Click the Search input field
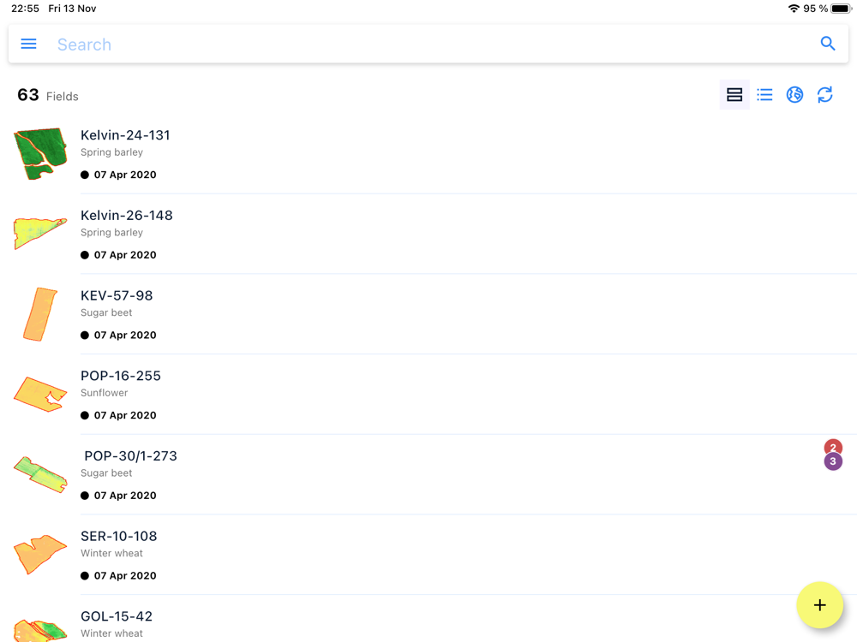Screen dimensions: 857x642 point(428,44)
